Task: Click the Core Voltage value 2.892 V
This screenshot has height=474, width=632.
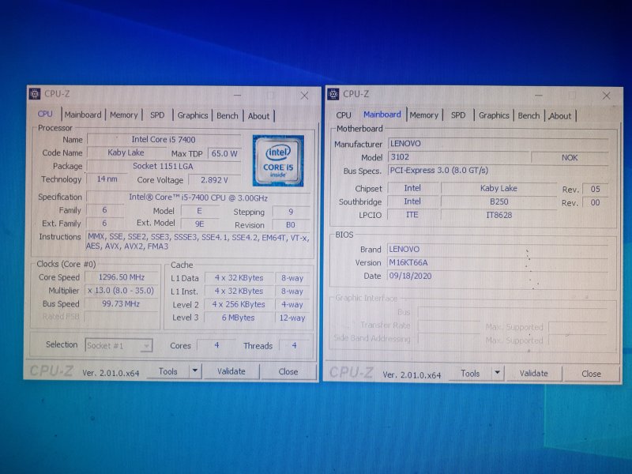Action: 214,180
